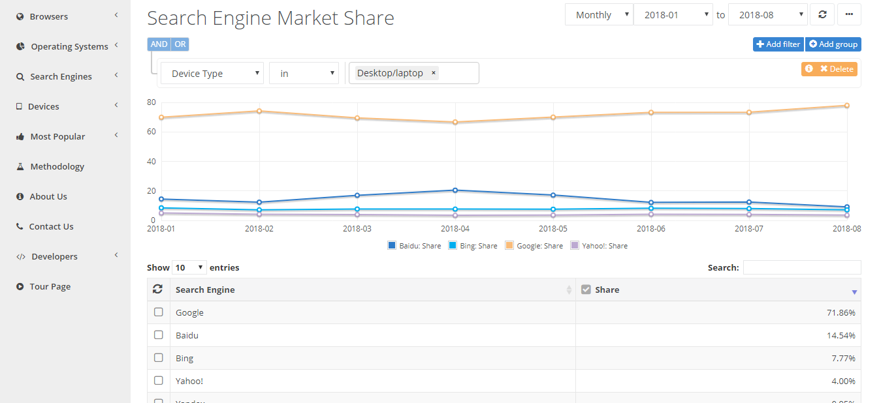Click the Add filter button
Screen dimensions: 881x403
tap(778, 44)
